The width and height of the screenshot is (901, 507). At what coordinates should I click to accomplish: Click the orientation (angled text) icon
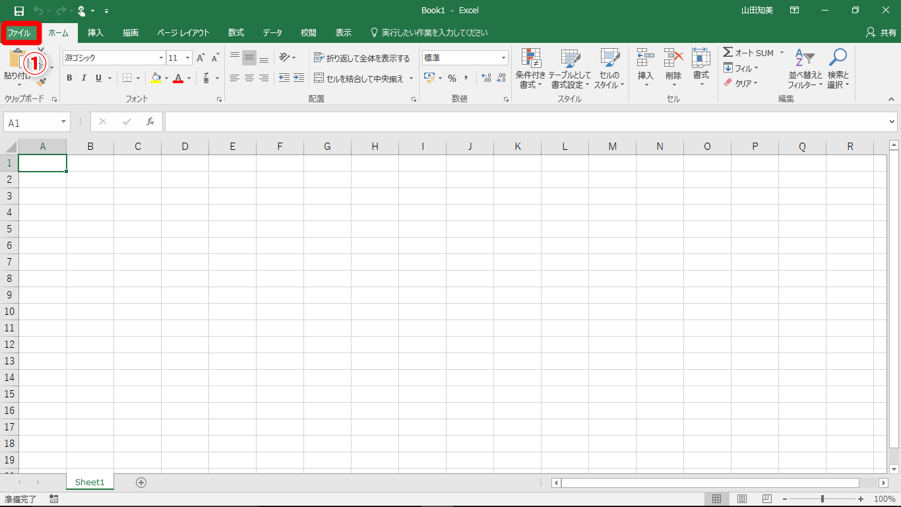point(284,57)
